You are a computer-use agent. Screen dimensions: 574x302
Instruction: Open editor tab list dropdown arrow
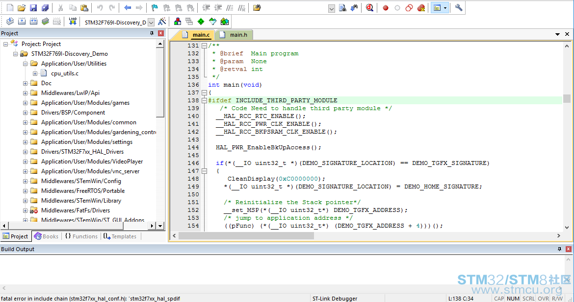click(557, 34)
